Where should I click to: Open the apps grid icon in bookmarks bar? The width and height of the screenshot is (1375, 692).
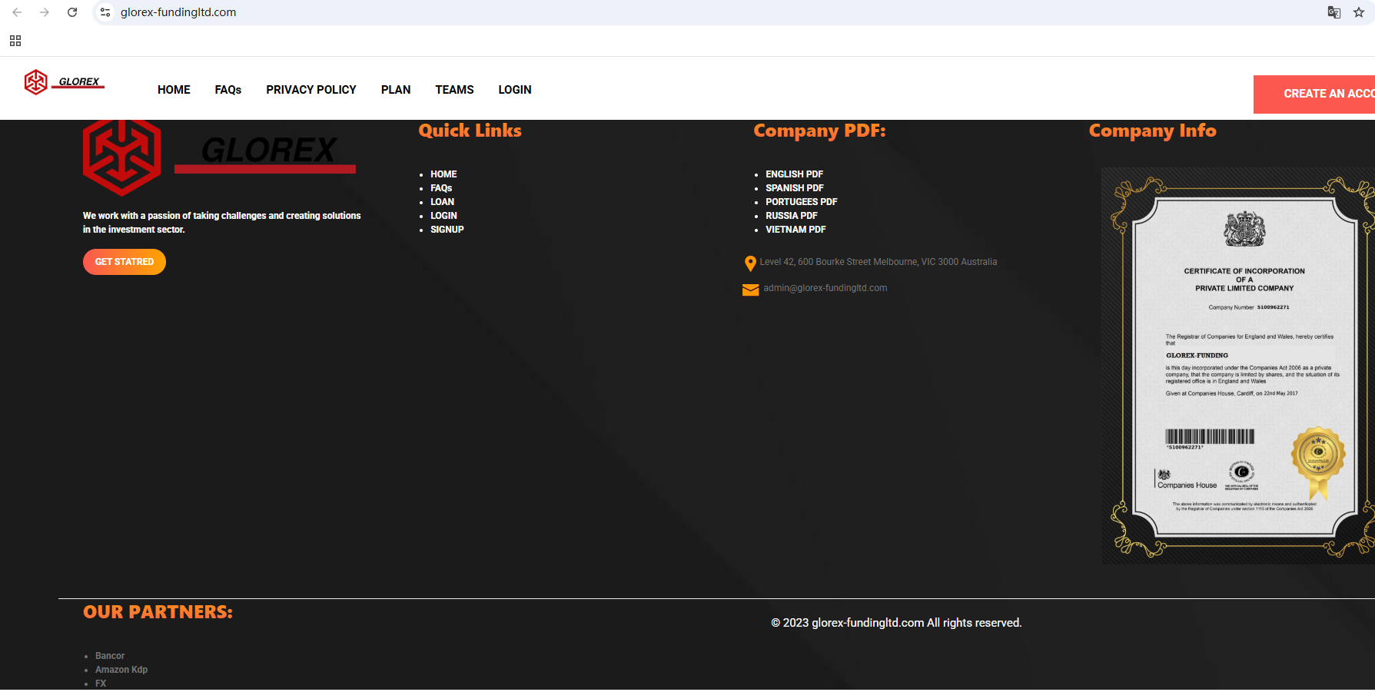[x=15, y=41]
